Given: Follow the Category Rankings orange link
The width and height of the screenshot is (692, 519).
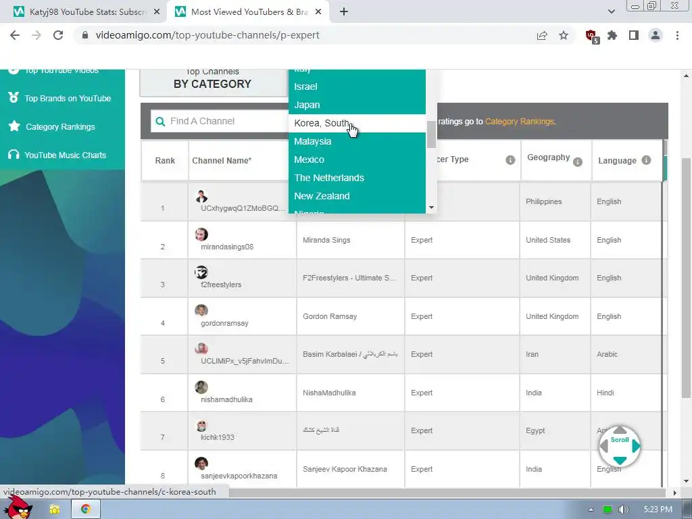Looking at the screenshot, I should coord(519,122).
